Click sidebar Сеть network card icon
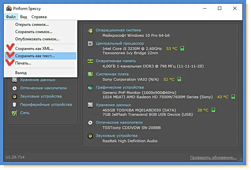251x170 pixels. (x=15, y=113)
